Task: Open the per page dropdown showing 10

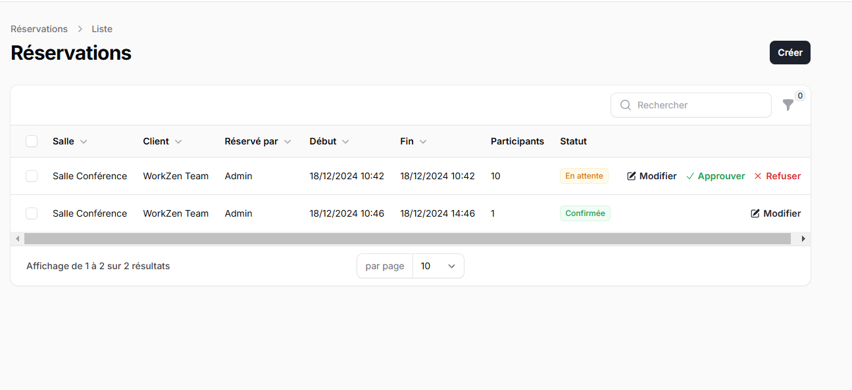Action: click(x=438, y=266)
